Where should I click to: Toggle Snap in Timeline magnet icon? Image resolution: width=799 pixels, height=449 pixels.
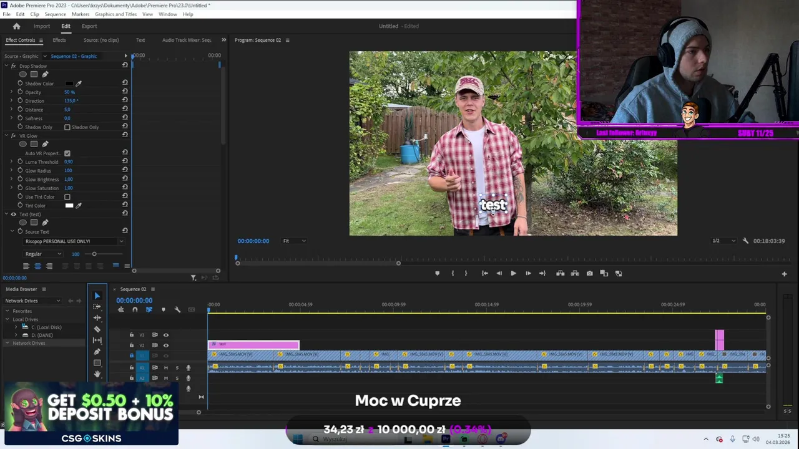click(x=135, y=310)
